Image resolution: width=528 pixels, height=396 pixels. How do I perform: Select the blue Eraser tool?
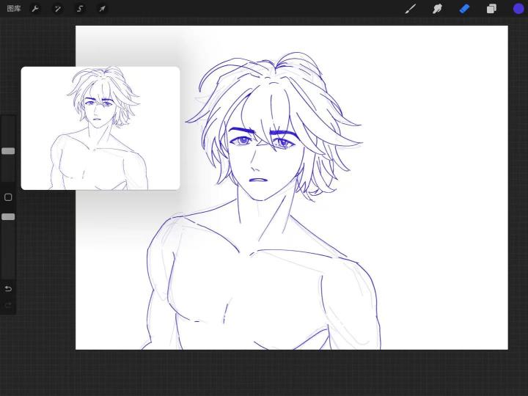464,8
